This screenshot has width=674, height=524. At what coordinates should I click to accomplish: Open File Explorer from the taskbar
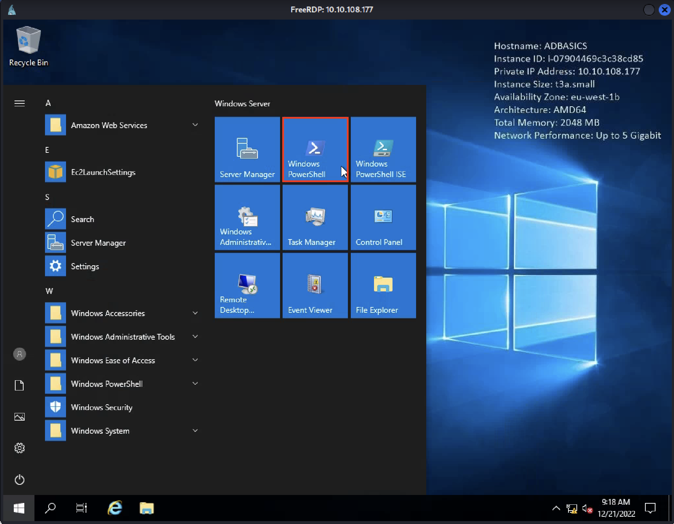[147, 508]
